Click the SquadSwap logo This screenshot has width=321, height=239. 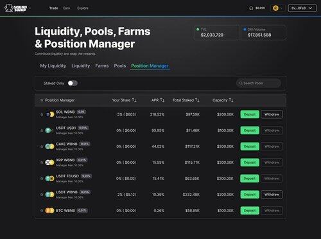(16, 8)
